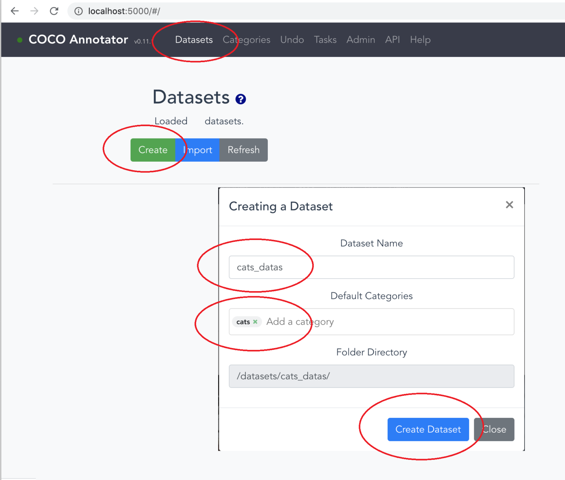Open the Datasets nav tab

(194, 40)
